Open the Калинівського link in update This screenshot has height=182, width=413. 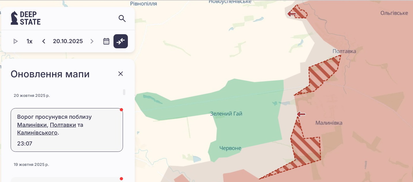pyautogui.click(x=37, y=133)
